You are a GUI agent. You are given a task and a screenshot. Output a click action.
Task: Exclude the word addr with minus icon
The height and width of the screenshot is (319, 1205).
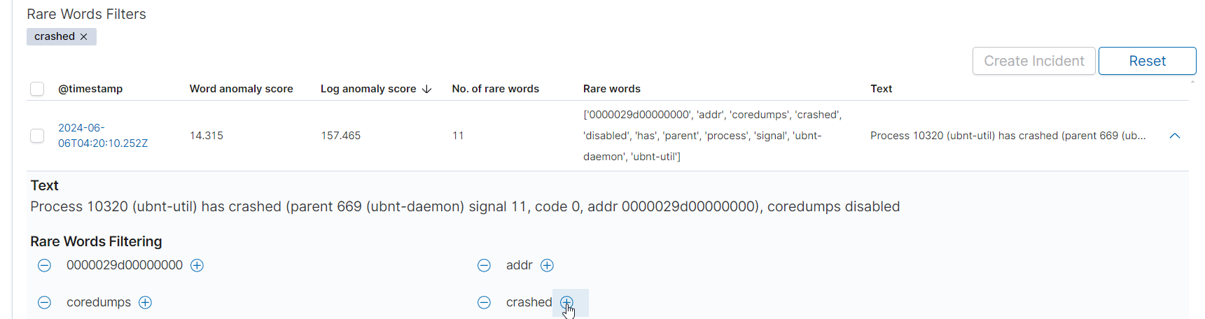tap(484, 265)
